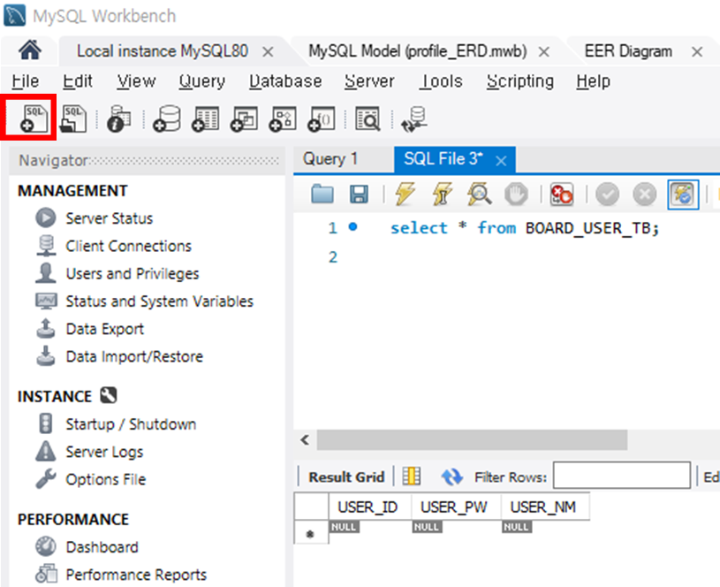
Task: Click the Filter Rows input field
Action: [622, 476]
